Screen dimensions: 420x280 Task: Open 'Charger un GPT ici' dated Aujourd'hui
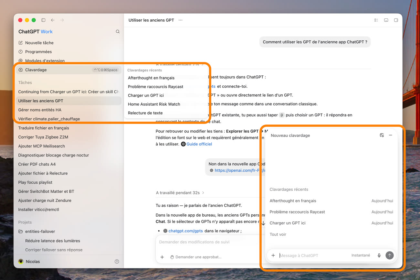[x=331, y=223]
